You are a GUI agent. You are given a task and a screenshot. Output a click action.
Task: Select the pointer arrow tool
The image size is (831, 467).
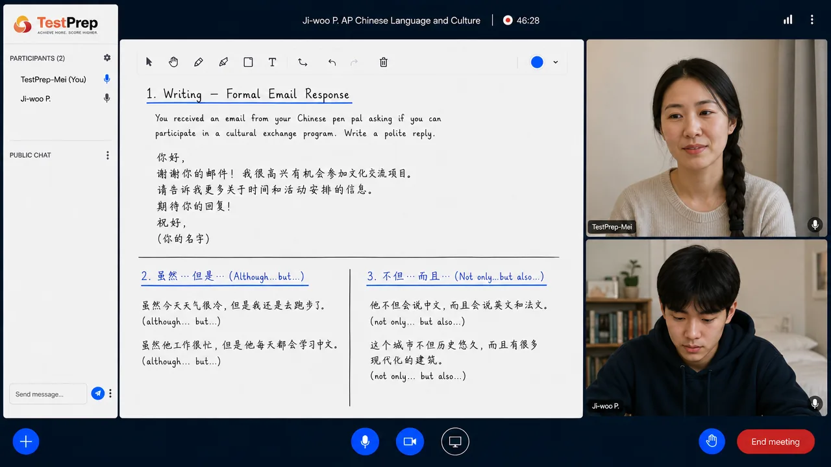(x=149, y=62)
